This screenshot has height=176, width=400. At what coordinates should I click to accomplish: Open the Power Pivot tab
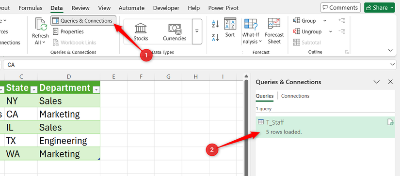coord(223,8)
